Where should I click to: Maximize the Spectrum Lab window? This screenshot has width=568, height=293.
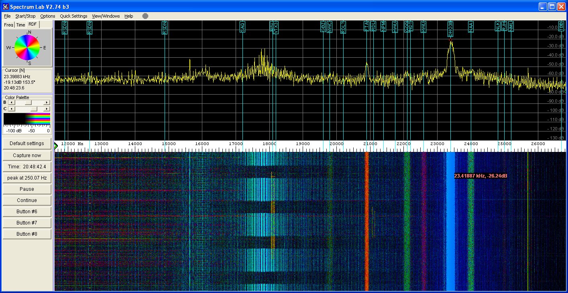(x=552, y=6)
